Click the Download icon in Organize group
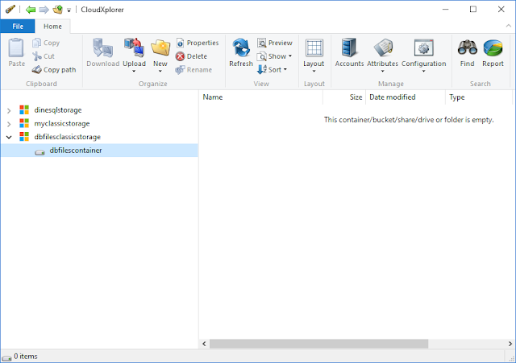Image resolution: width=516 pixels, height=363 pixels. (102, 48)
